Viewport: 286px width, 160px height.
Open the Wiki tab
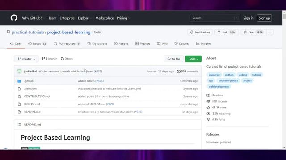pyautogui.click(x=162, y=44)
